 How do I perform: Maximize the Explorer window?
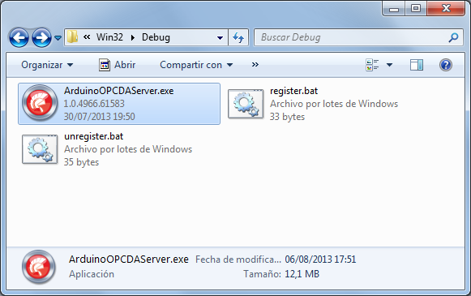click(x=416, y=9)
